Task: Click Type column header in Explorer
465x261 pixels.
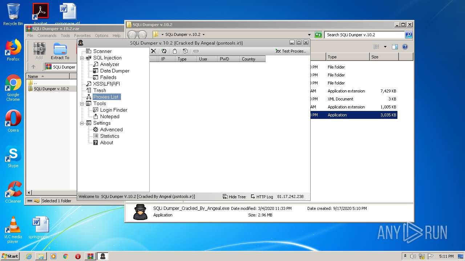Action: tap(348, 57)
